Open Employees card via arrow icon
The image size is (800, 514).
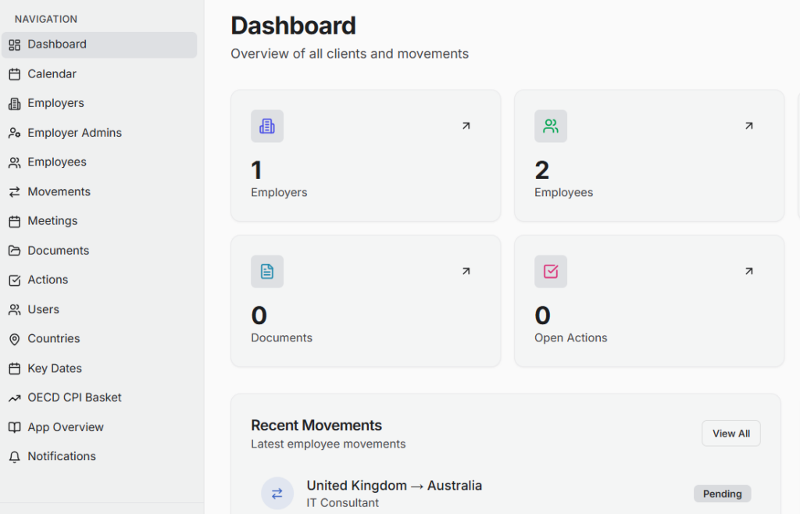point(748,126)
